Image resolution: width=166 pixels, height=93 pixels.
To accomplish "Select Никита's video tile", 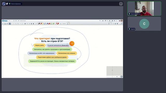I will [144, 9].
